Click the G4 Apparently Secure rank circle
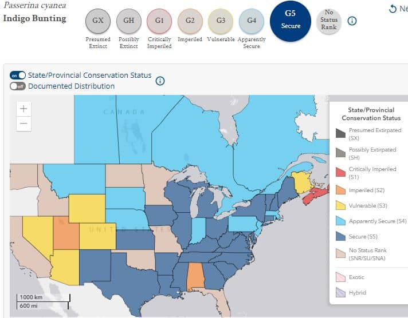 point(252,21)
